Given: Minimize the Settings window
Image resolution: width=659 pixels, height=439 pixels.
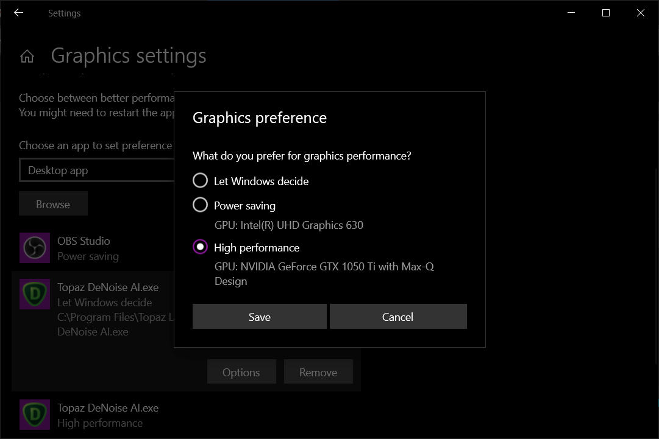Looking at the screenshot, I should [x=571, y=13].
